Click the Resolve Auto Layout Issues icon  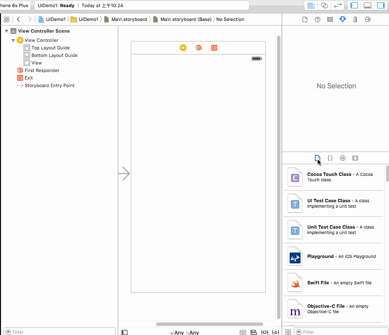[275, 332]
